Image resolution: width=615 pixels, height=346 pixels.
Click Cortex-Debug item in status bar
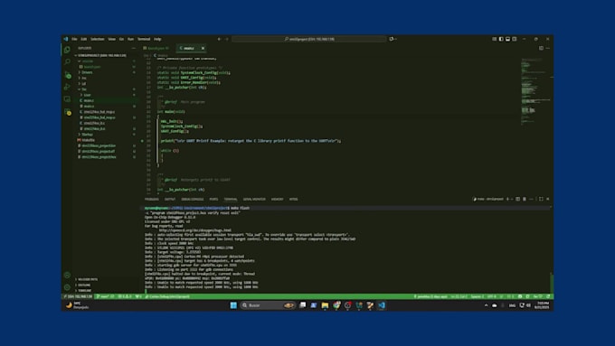point(167,296)
